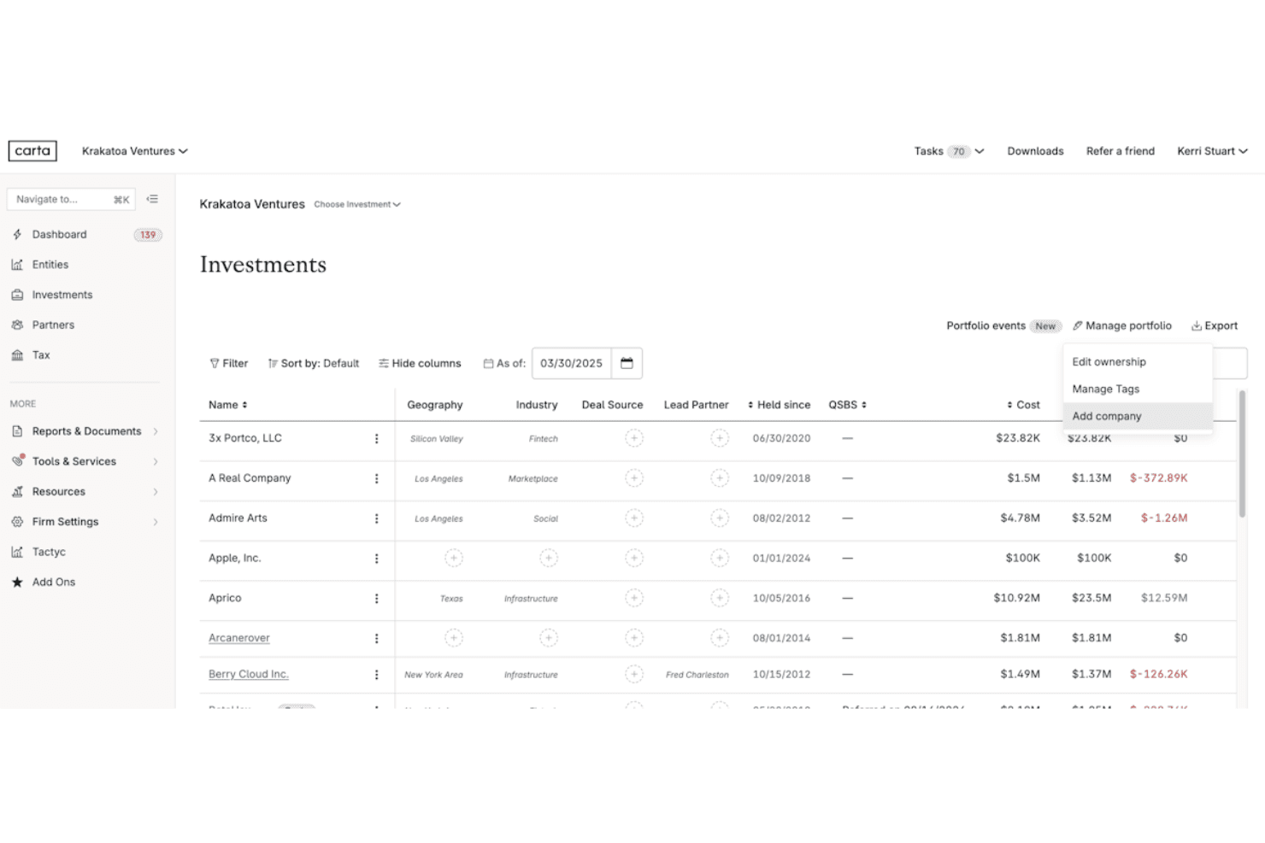
Task: Open the Choose Investment dropdown
Action: [x=357, y=204]
